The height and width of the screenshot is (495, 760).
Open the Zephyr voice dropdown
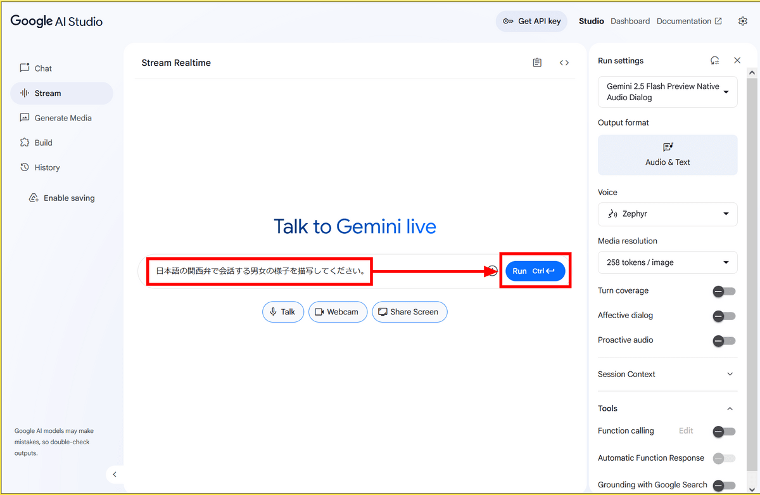[668, 214]
